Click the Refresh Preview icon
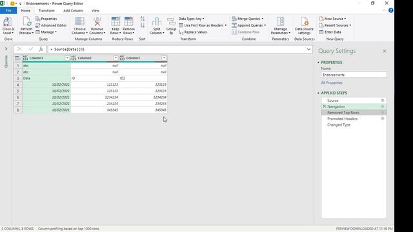Image resolution: width=413 pixels, height=232 pixels. (26, 22)
